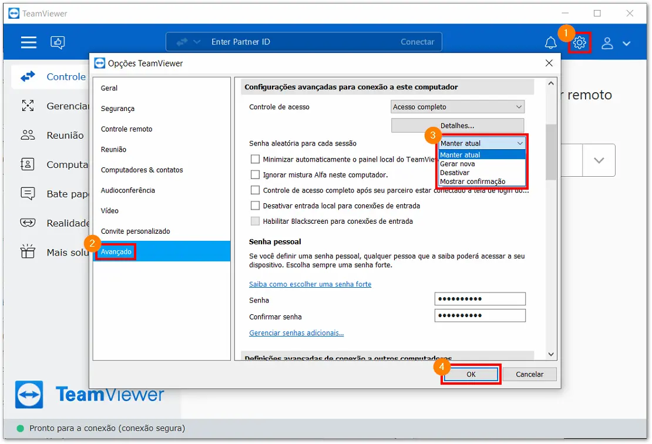Click the connection mode arrows icon
The height and width of the screenshot is (444, 652).
182,42
